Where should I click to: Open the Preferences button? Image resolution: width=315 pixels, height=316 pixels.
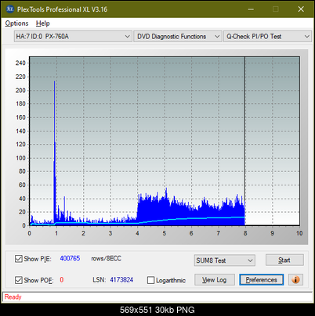point(262,280)
